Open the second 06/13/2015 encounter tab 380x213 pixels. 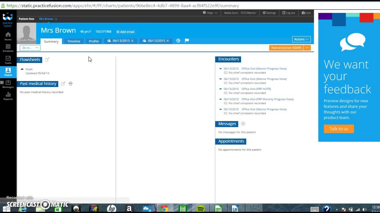click(156, 41)
